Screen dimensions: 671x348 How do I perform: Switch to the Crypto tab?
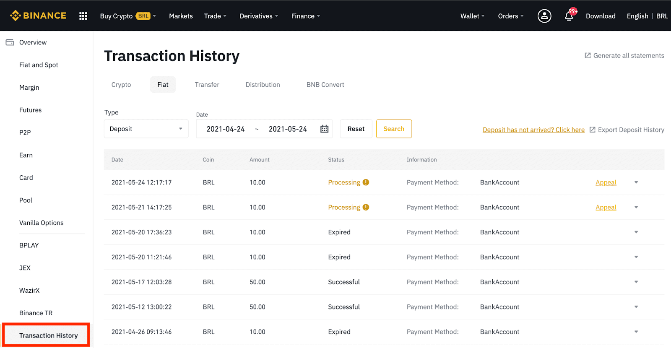click(121, 85)
